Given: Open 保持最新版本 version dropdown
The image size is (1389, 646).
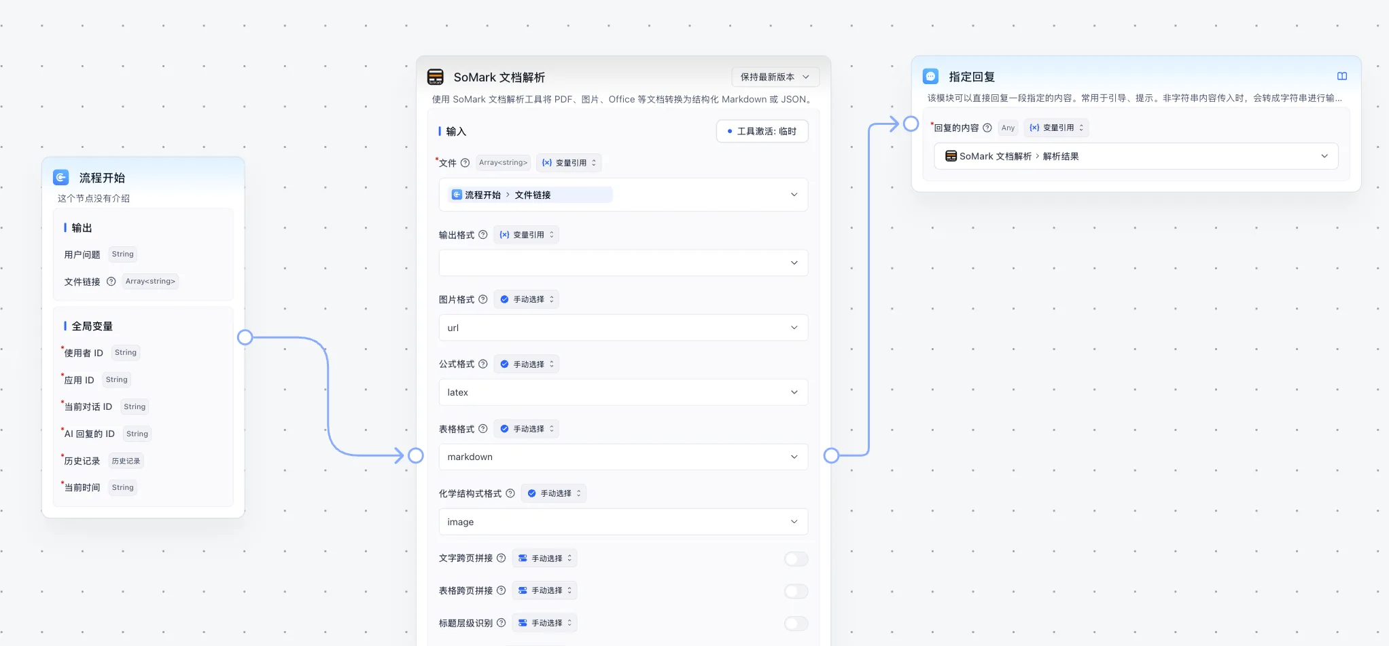Looking at the screenshot, I should click(x=775, y=77).
